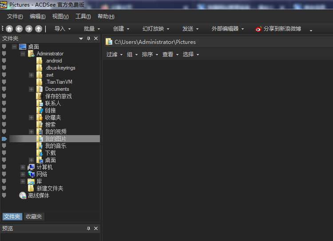This screenshot has height=241, width=333.
Task: Click the 网络 network icon
Action: tap(31, 174)
